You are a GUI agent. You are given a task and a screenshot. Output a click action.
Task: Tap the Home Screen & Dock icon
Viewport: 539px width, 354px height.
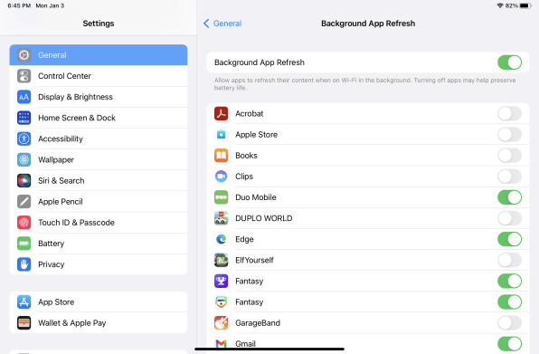coord(24,118)
